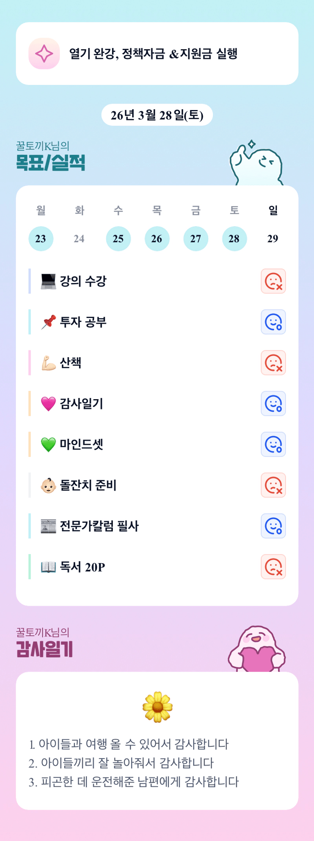
Task: Click the 마인드셋 smiley status icon
Action: click(x=273, y=444)
